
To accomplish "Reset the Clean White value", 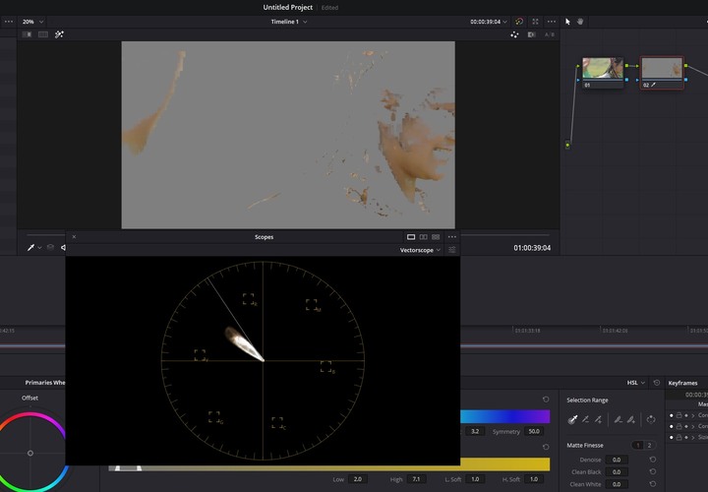I will click(653, 484).
